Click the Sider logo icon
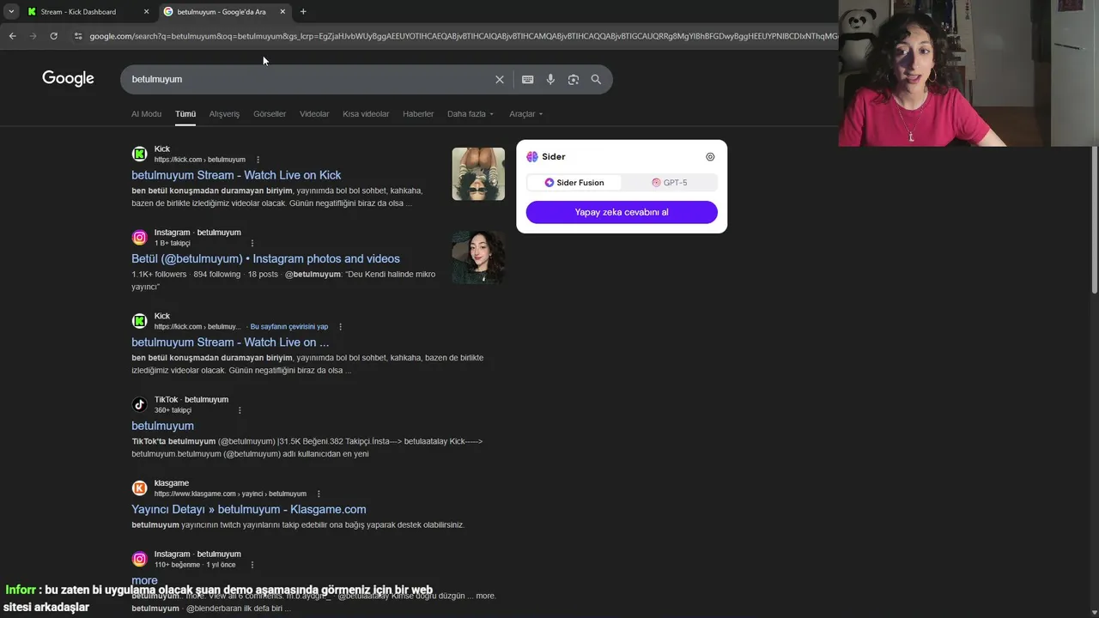The image size is (1099, 618). 532,157
